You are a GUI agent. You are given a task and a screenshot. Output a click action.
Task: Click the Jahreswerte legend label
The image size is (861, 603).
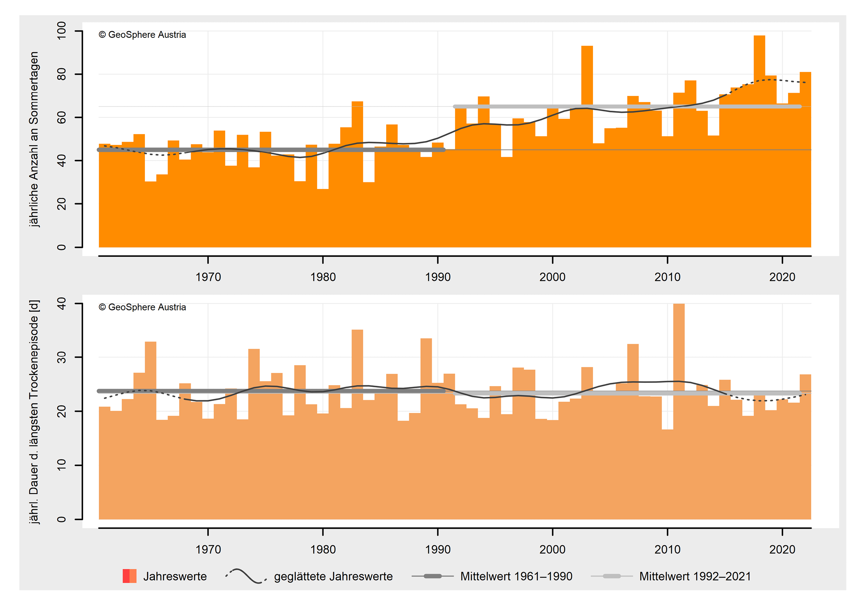(x=175, y=576)
